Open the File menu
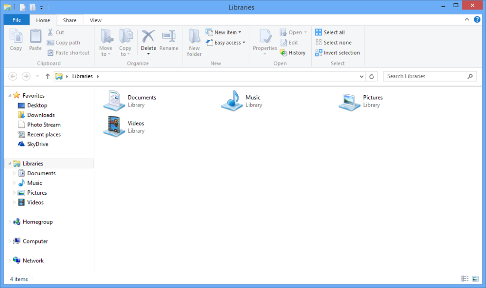The width and height of the screenshot is (486, 288). pyautogui.click(x=16, y=20)
